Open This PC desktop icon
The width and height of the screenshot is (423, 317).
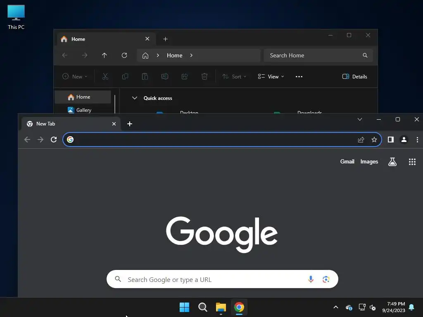click(16, 17)
